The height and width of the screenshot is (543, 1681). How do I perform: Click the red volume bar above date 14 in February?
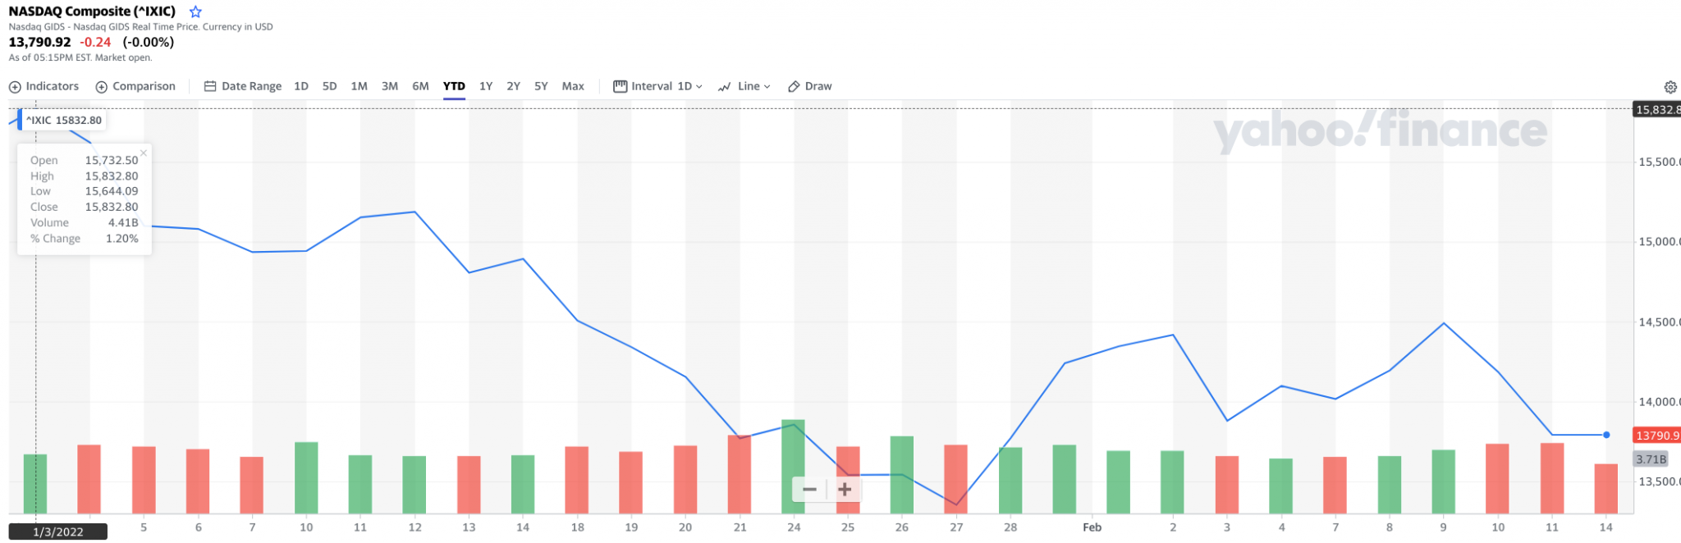[x=1606, y=489]
